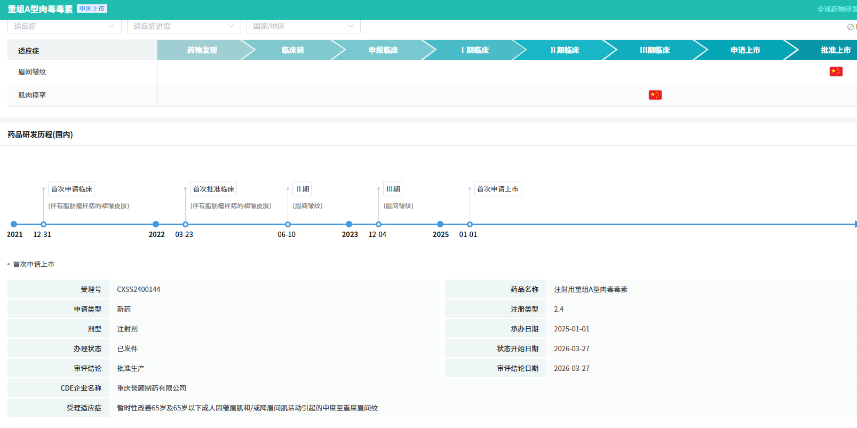Click the III期 timeline label
857x428 pixels.
393,189
